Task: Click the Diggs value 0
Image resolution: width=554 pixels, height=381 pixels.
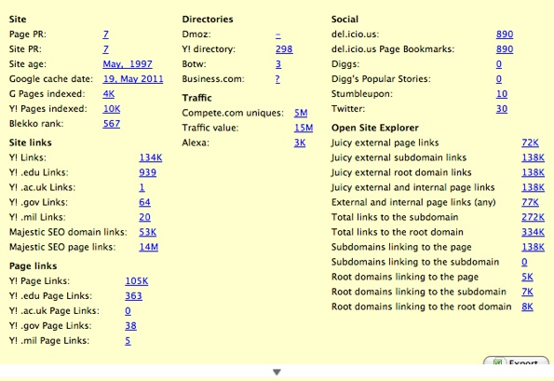Action: (499, 64)
